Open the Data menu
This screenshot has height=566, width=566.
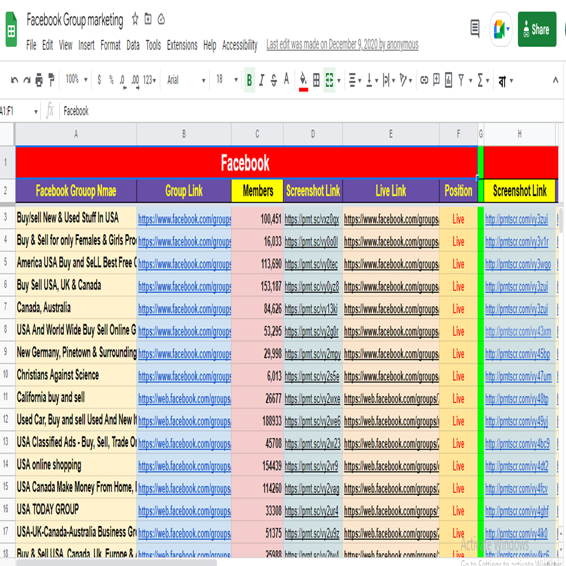coord(133,45)
